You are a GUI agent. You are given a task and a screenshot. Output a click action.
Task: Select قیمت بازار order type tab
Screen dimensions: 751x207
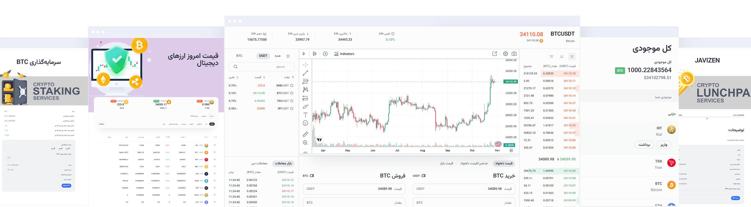click(x=446, y=163)
